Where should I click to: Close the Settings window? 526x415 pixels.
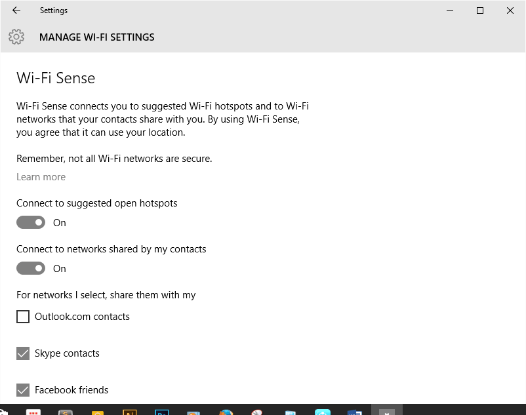point(510,10)
